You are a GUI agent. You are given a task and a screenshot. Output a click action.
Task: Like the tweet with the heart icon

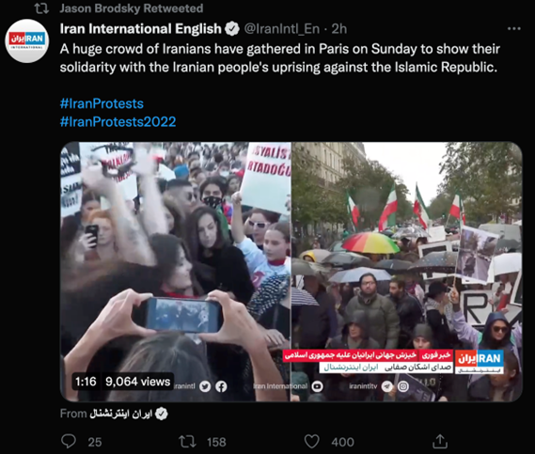tap(311, 442)
